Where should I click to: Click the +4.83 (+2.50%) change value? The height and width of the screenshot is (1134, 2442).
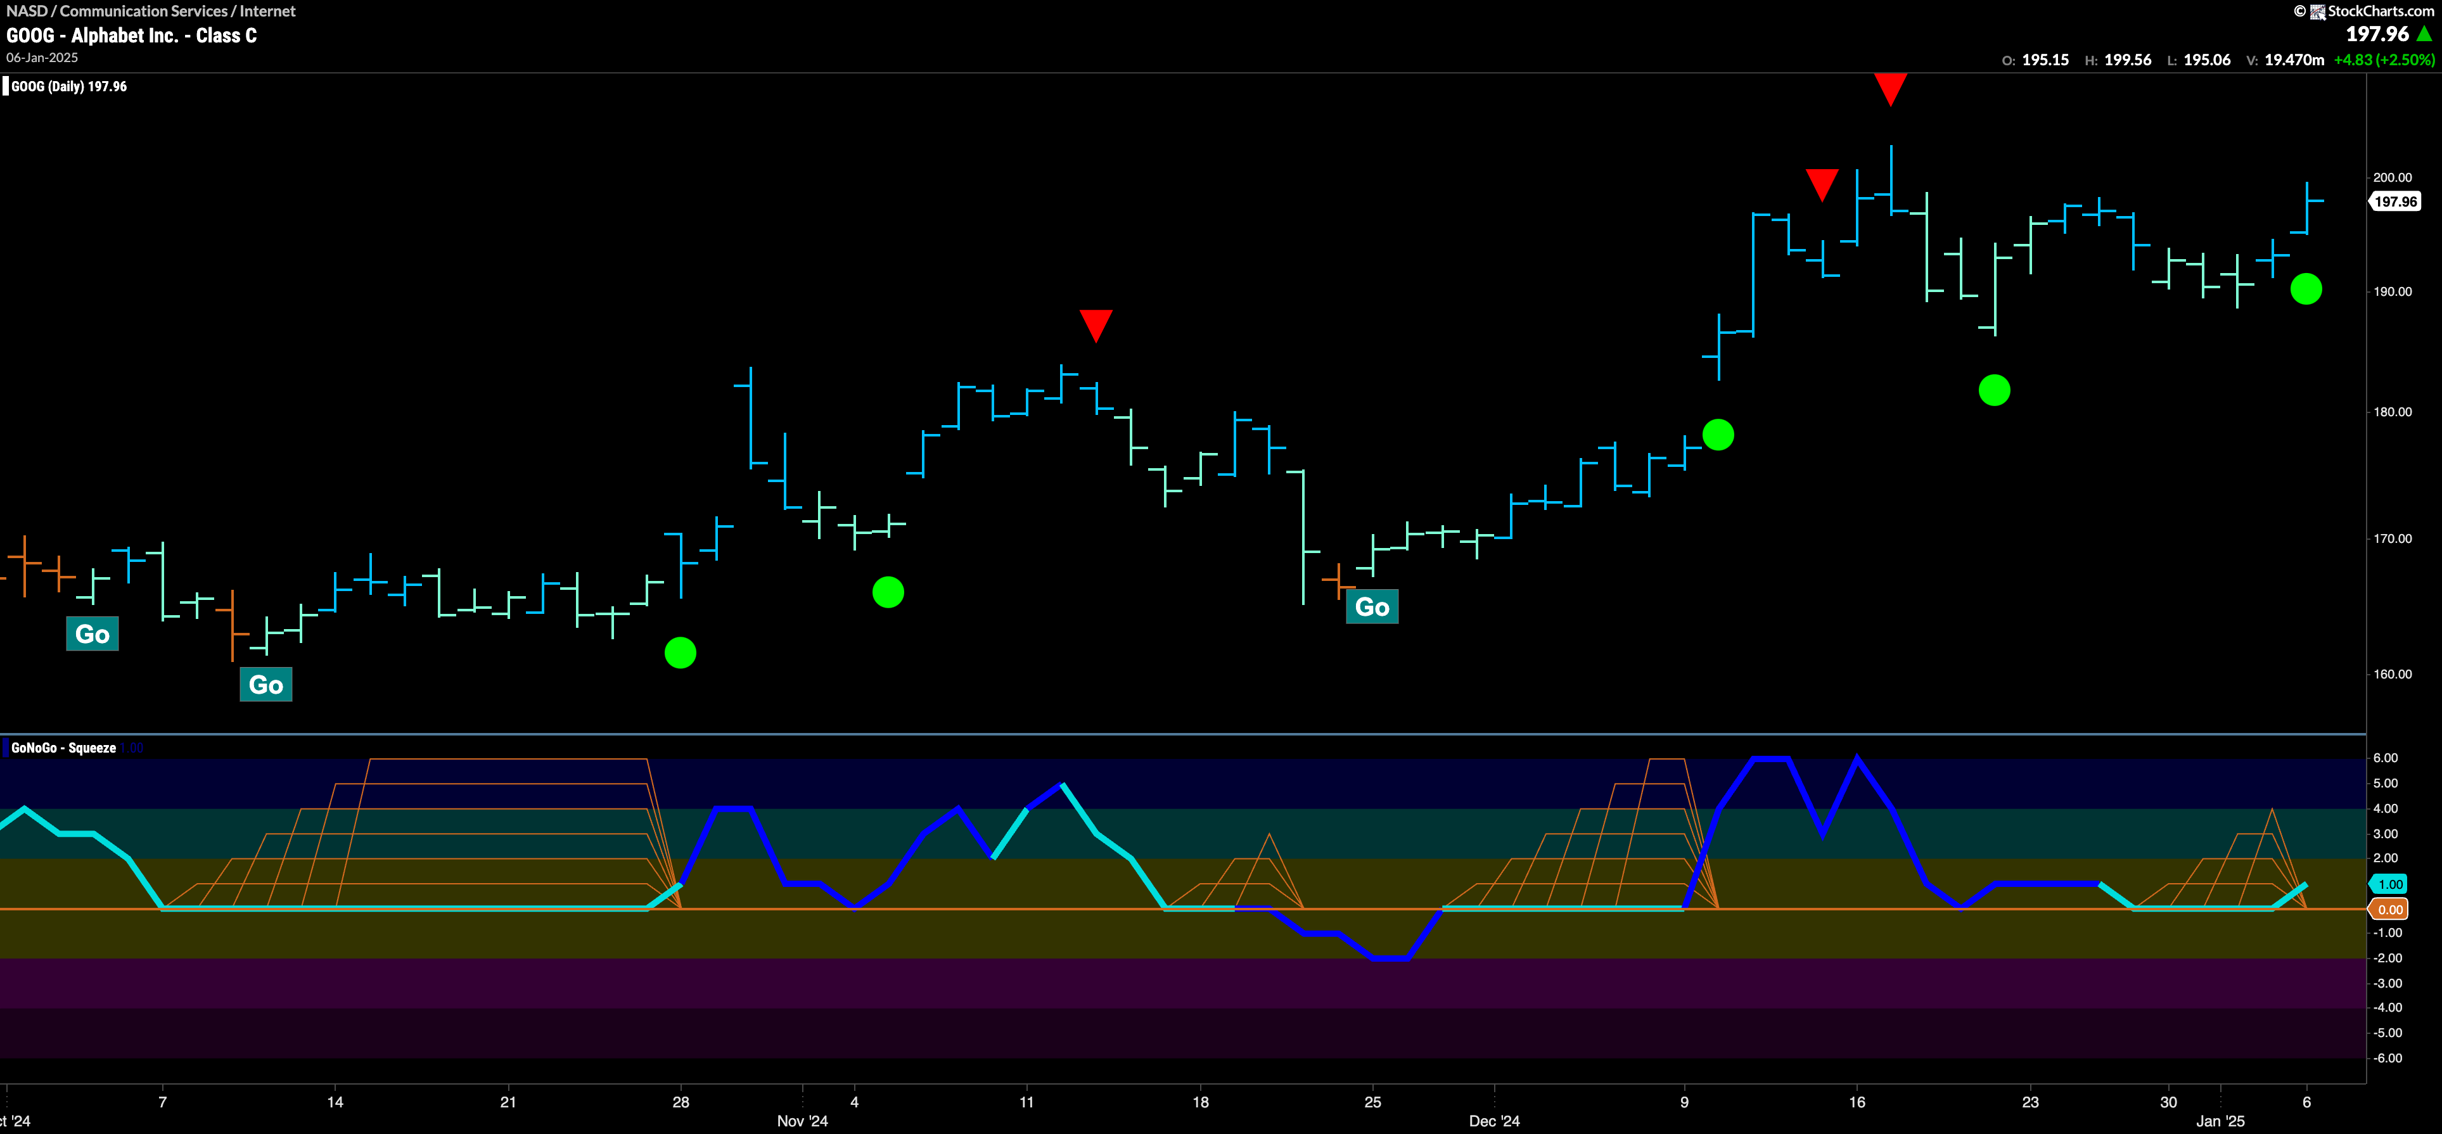click(x=2383, y=60)
